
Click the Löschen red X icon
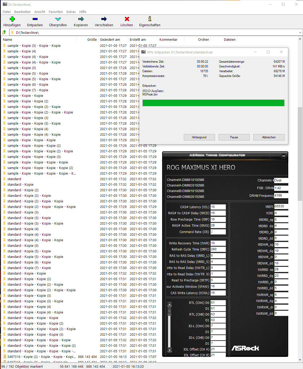(127, 19)
